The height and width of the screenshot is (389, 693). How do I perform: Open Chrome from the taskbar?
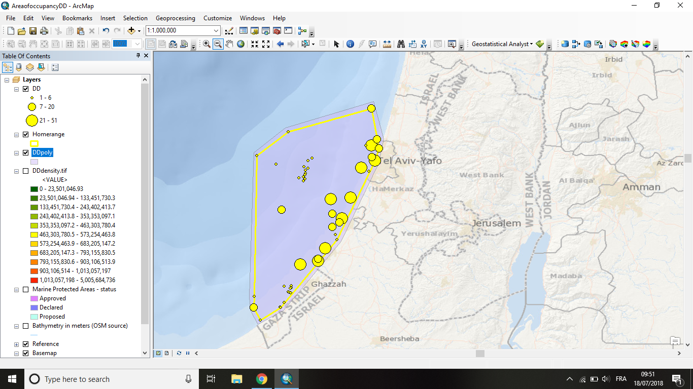coord(262,379)
